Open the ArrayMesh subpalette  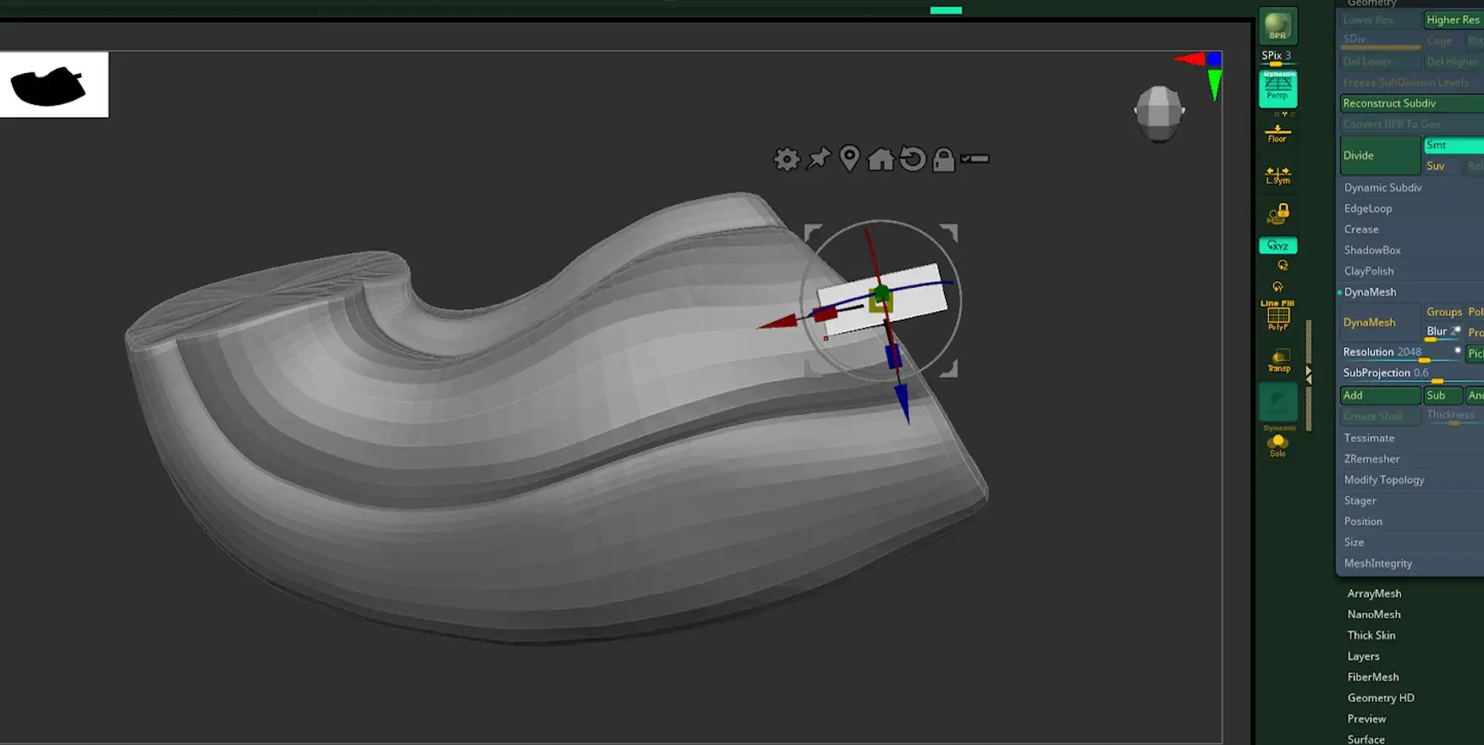pos(1374,593)
